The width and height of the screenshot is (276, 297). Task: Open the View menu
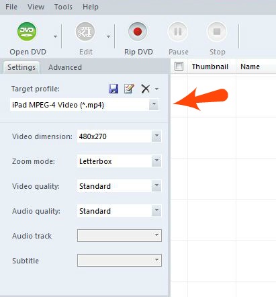tap(36, 7)
